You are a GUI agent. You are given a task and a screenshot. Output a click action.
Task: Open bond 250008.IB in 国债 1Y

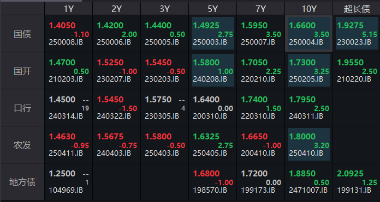click(x=66, y=42)
